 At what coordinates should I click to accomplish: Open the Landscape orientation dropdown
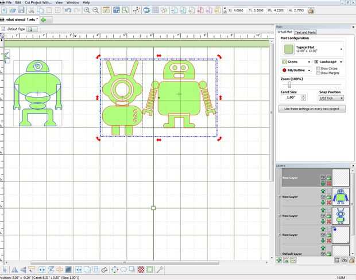click(x=328, y=61)
